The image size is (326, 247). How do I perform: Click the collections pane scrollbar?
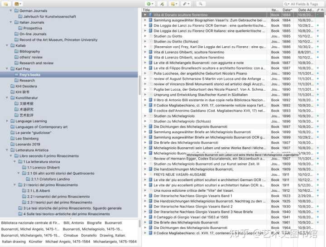tap(139, 86)
